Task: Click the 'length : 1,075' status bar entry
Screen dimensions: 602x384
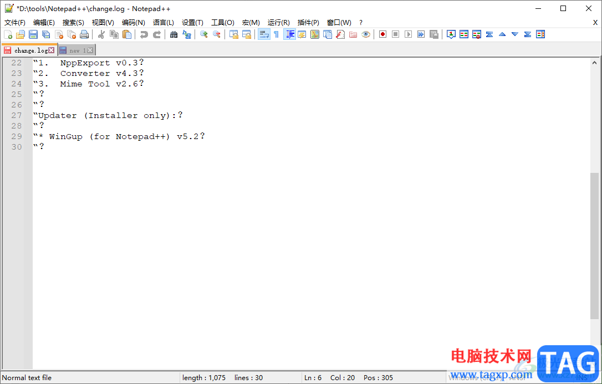Action: [x=204, y=378]
